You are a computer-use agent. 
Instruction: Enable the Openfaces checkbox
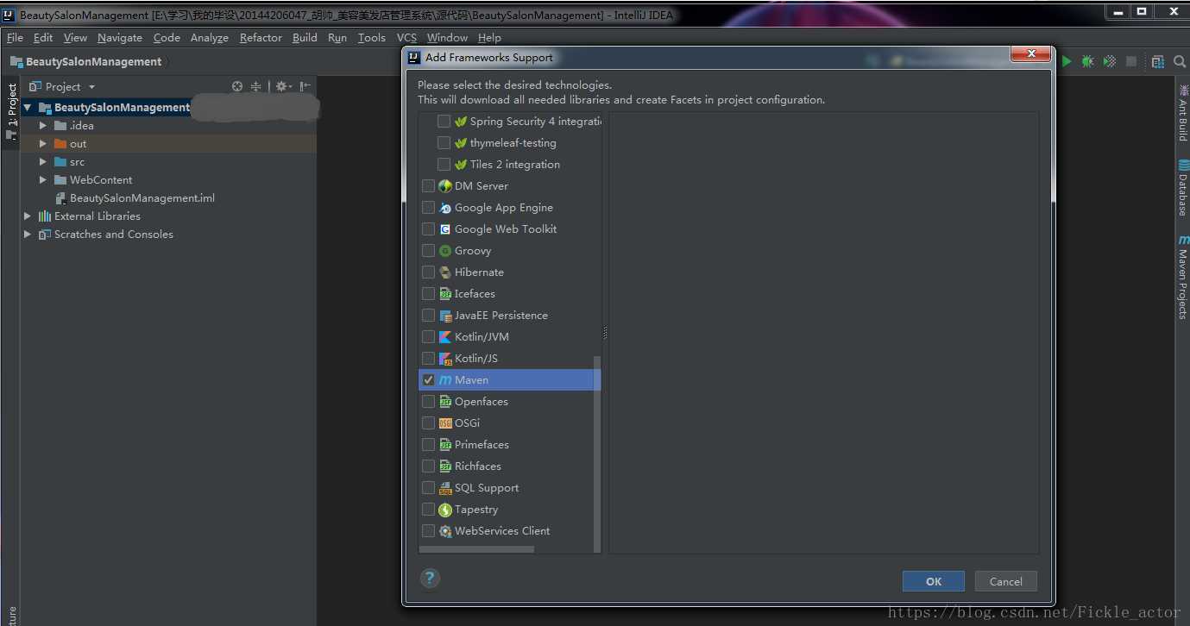pos(428,401)
